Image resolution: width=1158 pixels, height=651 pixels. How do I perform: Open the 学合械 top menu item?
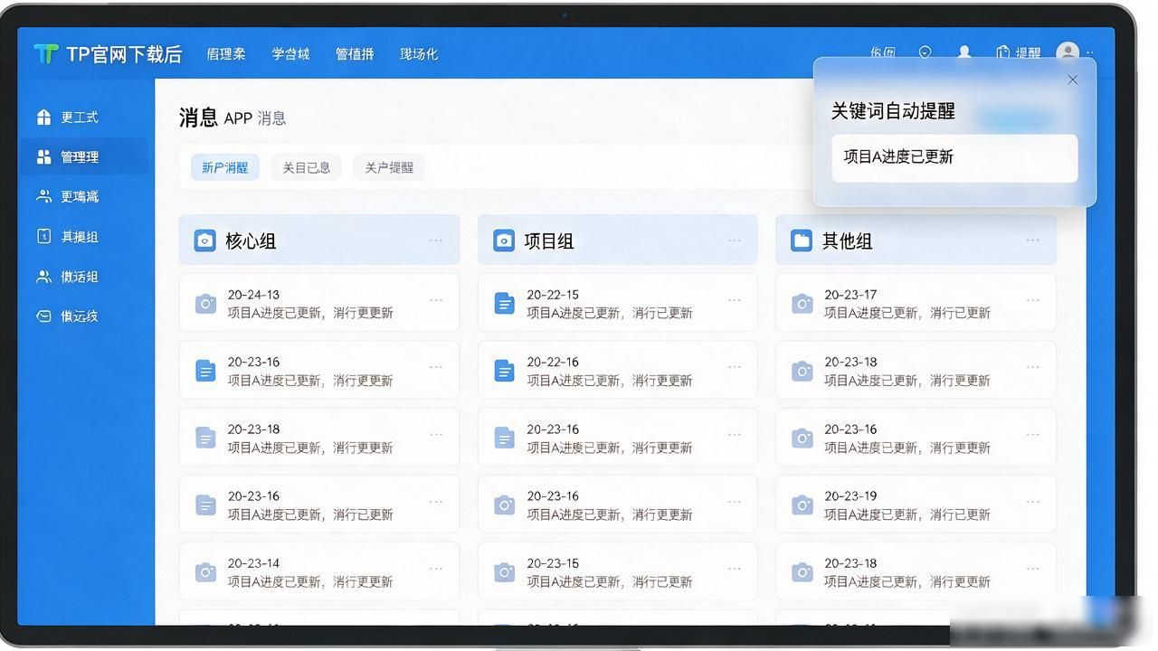coord(290,54)
